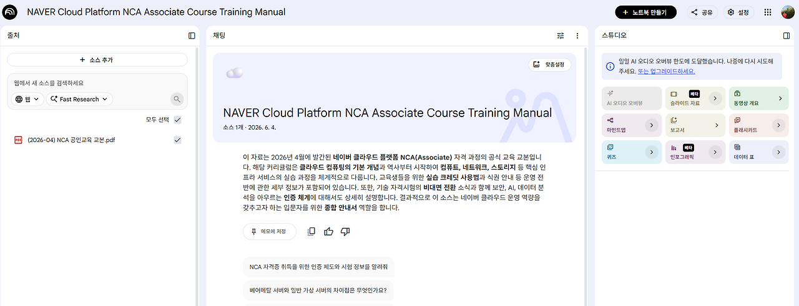Screen dimensions: 799x306
Task: Open the 웹 source type dropdown
Action: pos(28,99)
